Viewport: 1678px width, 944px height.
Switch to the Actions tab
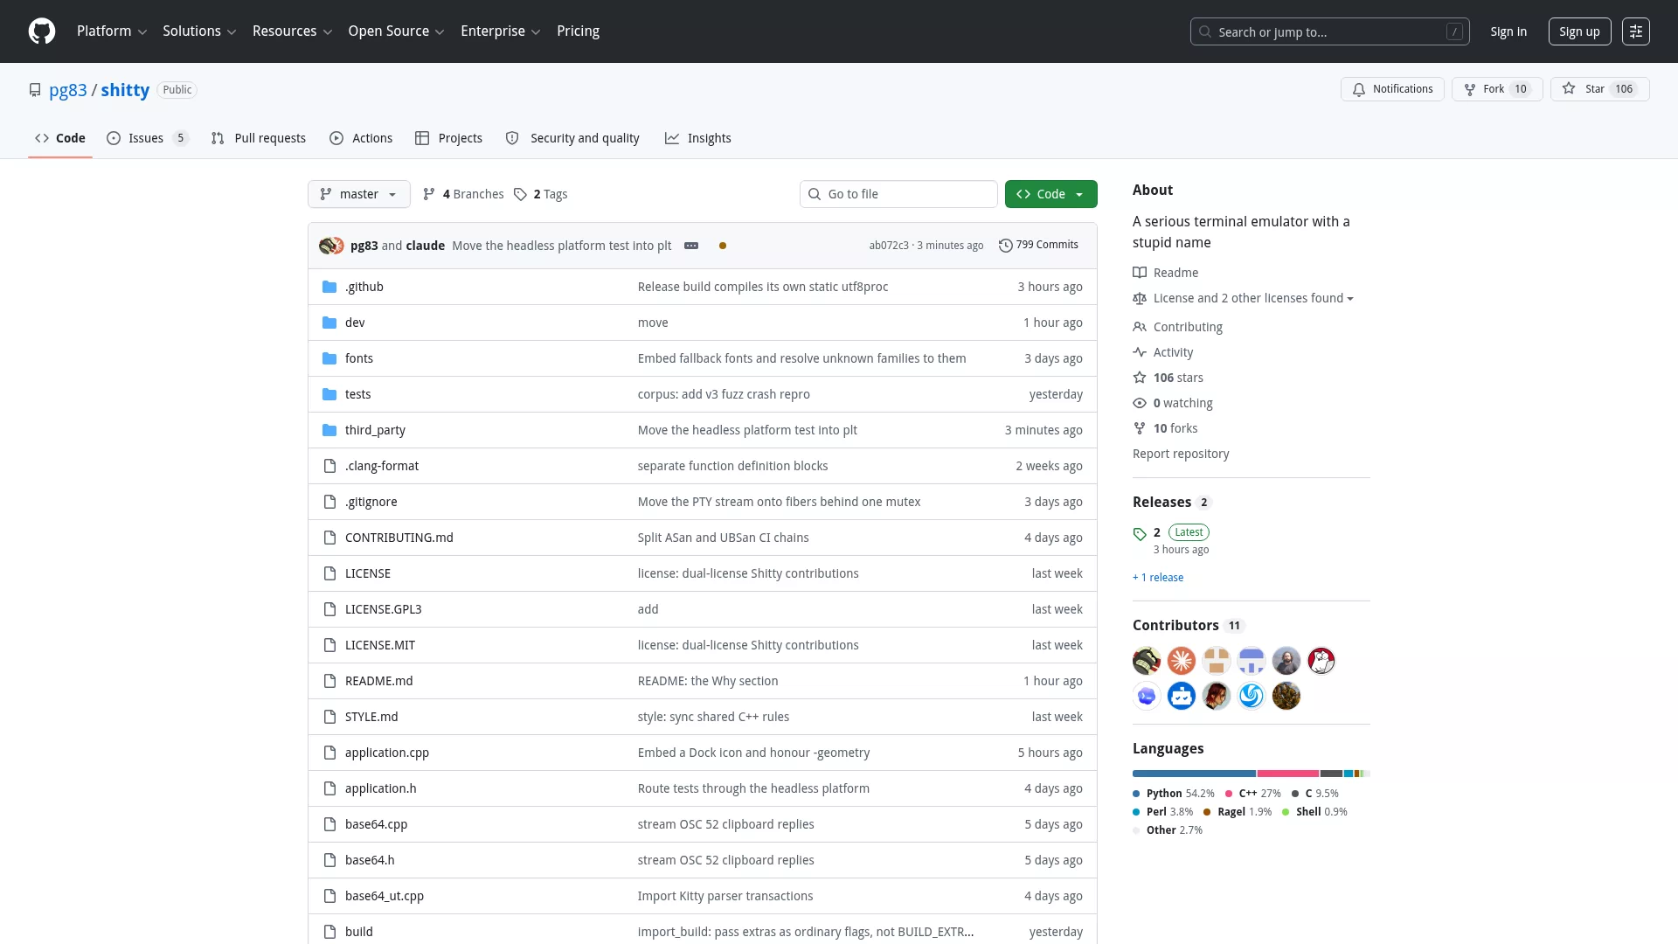coord(361,138)
